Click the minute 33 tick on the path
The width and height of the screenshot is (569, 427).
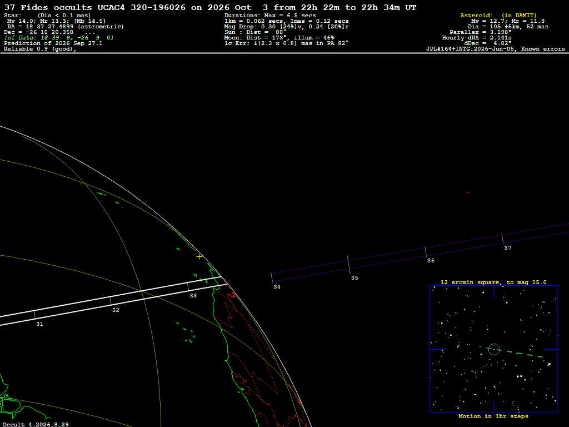click(188, 286)
